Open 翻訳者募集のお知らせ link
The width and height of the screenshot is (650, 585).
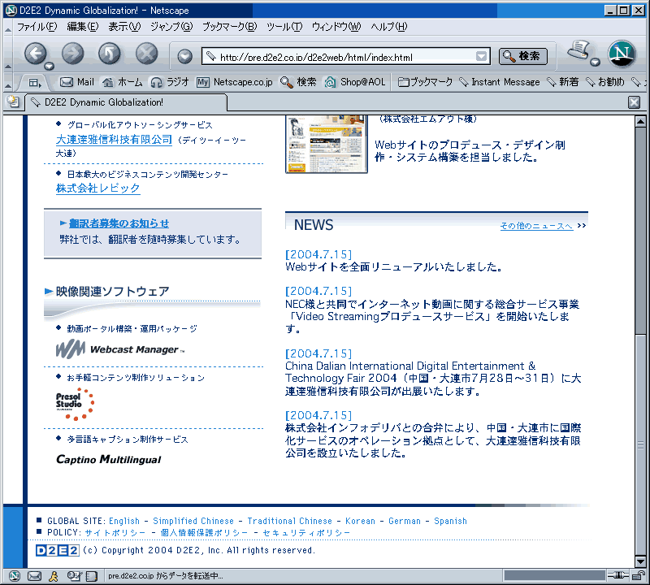[119, 223]
